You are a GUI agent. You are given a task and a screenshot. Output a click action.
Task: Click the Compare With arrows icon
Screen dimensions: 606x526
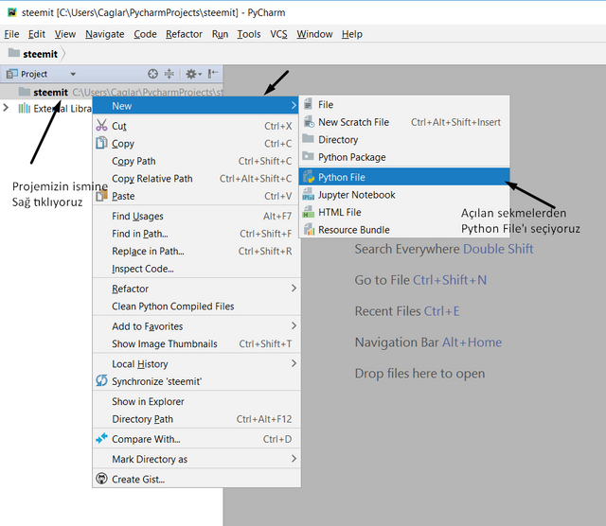[x=101, y=438]
